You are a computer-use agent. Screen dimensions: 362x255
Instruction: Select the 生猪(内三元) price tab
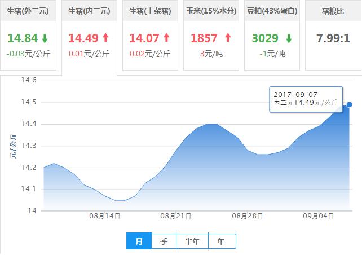pyautogui.click(x=89, y=37)
